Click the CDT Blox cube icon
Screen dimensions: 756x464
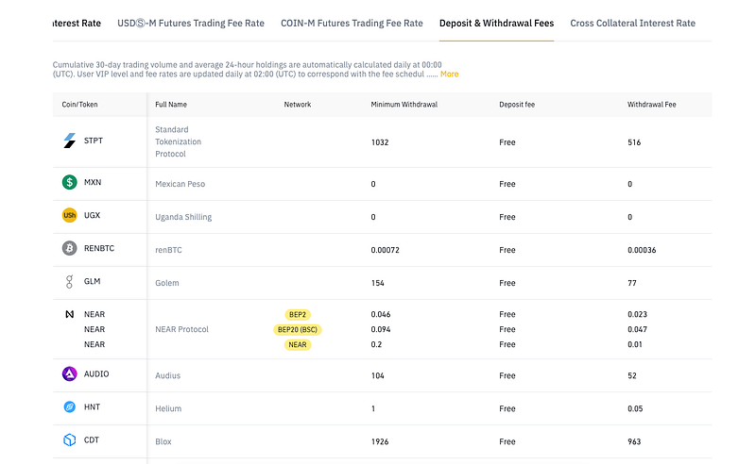pyautogui.click(x=69, y=440)
